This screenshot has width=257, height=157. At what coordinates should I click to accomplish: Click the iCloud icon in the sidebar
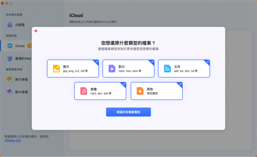coord(10,46)
